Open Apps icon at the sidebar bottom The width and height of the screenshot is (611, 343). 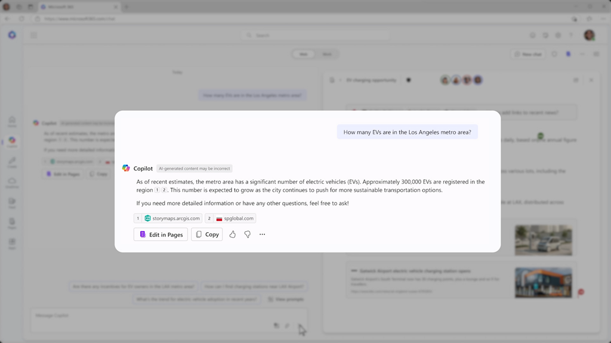click(x=12, y=244)
